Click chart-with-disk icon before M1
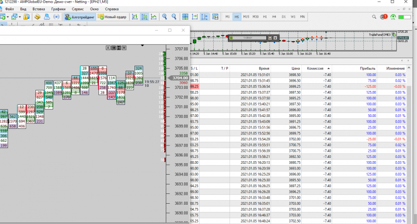417x224 pixels. 215,17
